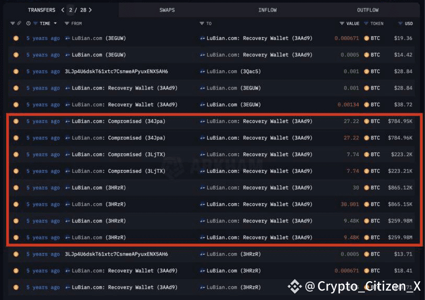Open Recovery Wallet (3AAd9) sender in the $38.72 row
The image size is (425, 300).
point(124,105)
